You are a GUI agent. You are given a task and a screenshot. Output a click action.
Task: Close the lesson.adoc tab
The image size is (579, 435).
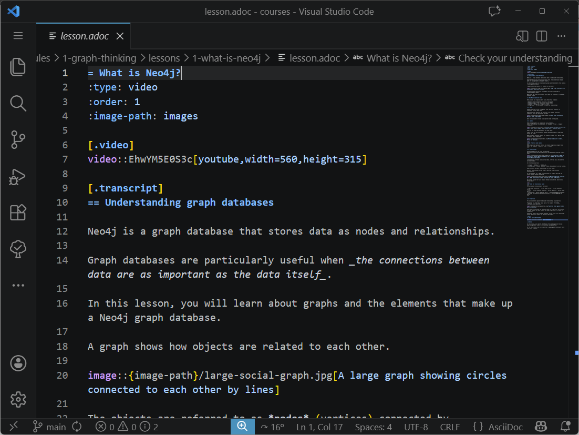point(120,36)
